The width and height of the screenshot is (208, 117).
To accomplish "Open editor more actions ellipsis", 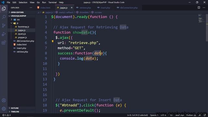I will pos(204,7).
